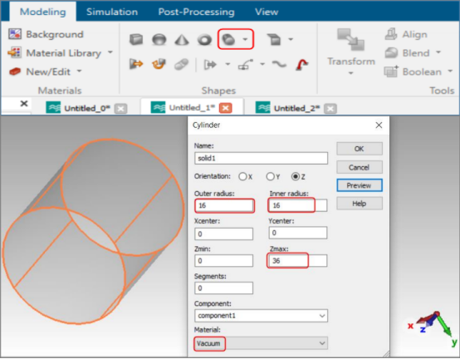Pick the Torus shape icon

point(204,40)
